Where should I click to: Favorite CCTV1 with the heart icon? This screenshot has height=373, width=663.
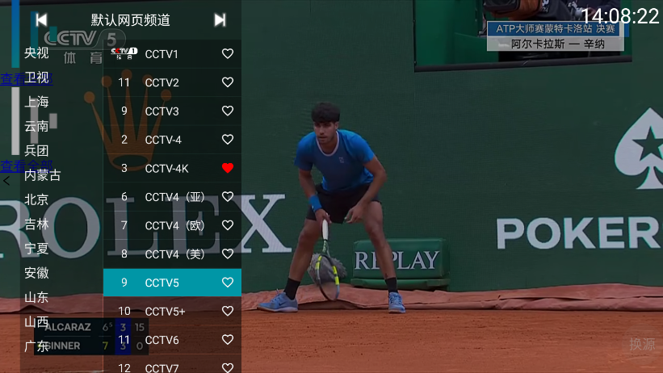[x=228, y=54]
